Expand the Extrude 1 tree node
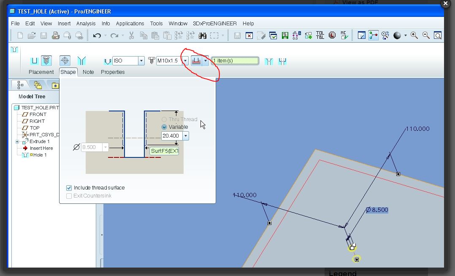Screen dimensions: 455x276 17,142
